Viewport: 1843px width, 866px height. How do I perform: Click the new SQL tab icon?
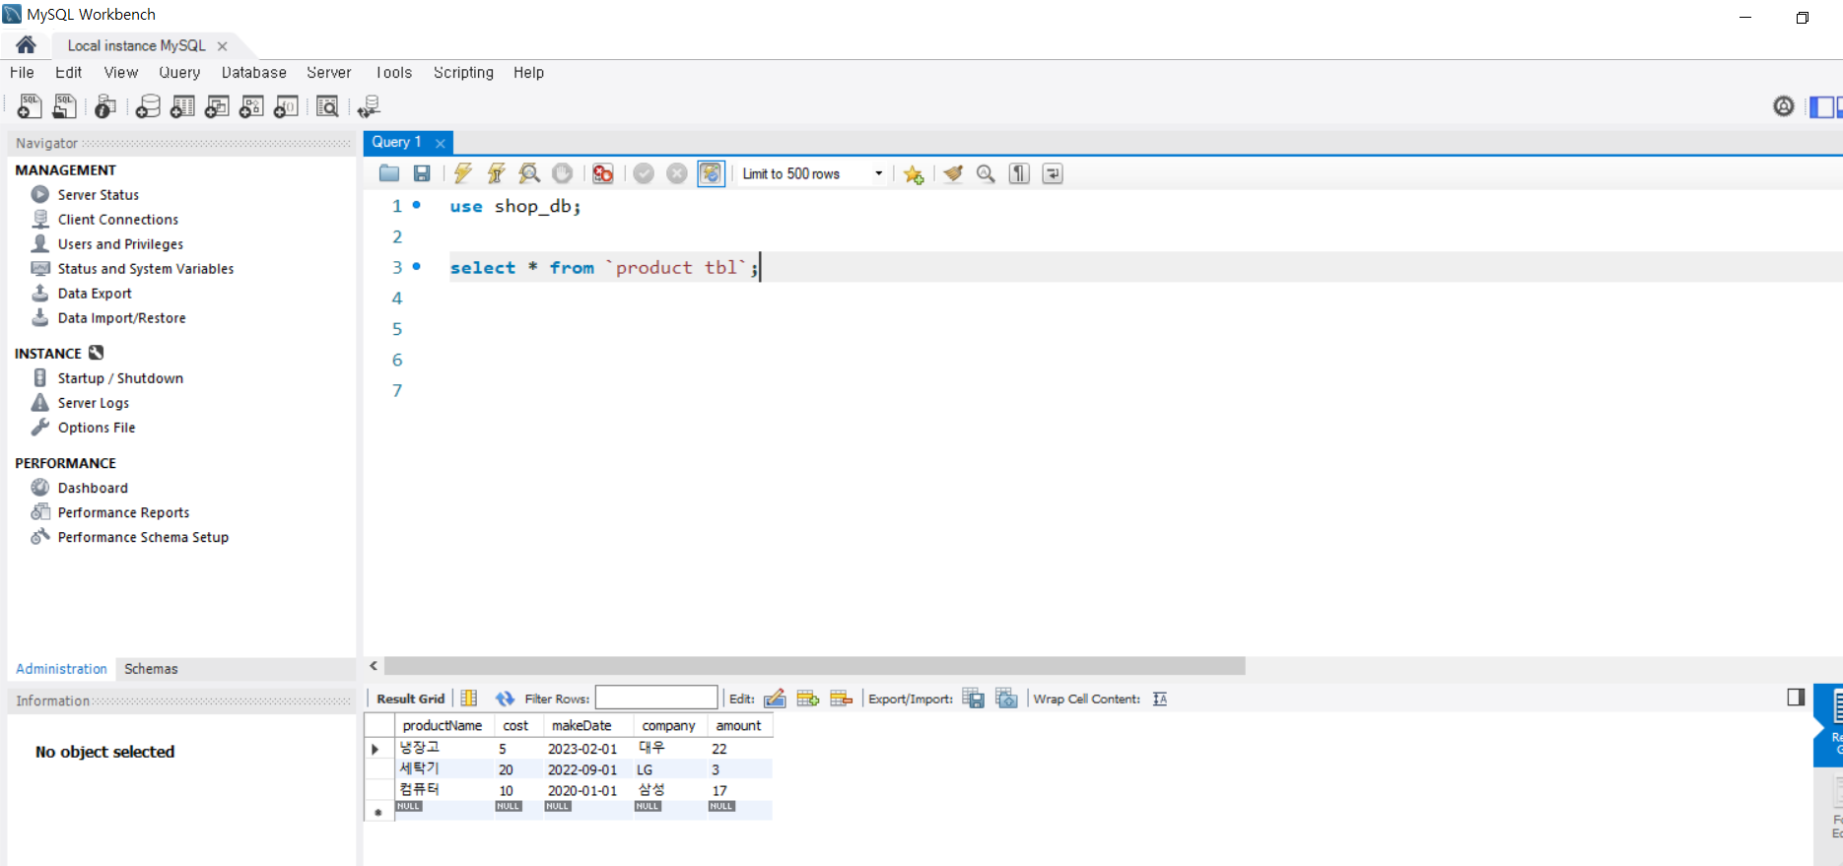(x=30, y=106)
